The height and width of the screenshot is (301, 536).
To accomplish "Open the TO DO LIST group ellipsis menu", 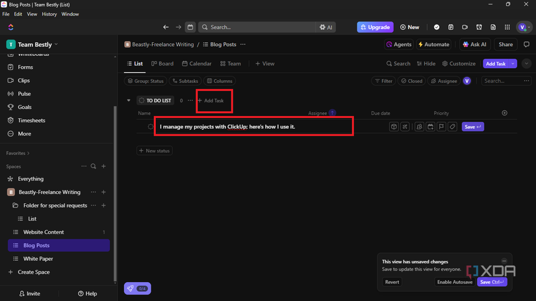I will click(190, 101).
